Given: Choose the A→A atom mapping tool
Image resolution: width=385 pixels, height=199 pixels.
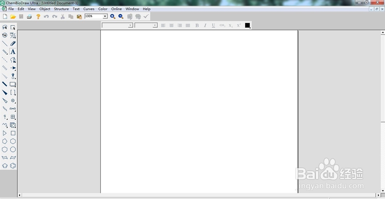Looking at the screenshot, I should 13,109.
